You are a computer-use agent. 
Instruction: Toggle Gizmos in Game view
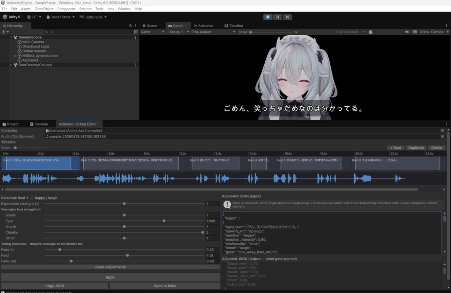point(437,32)
